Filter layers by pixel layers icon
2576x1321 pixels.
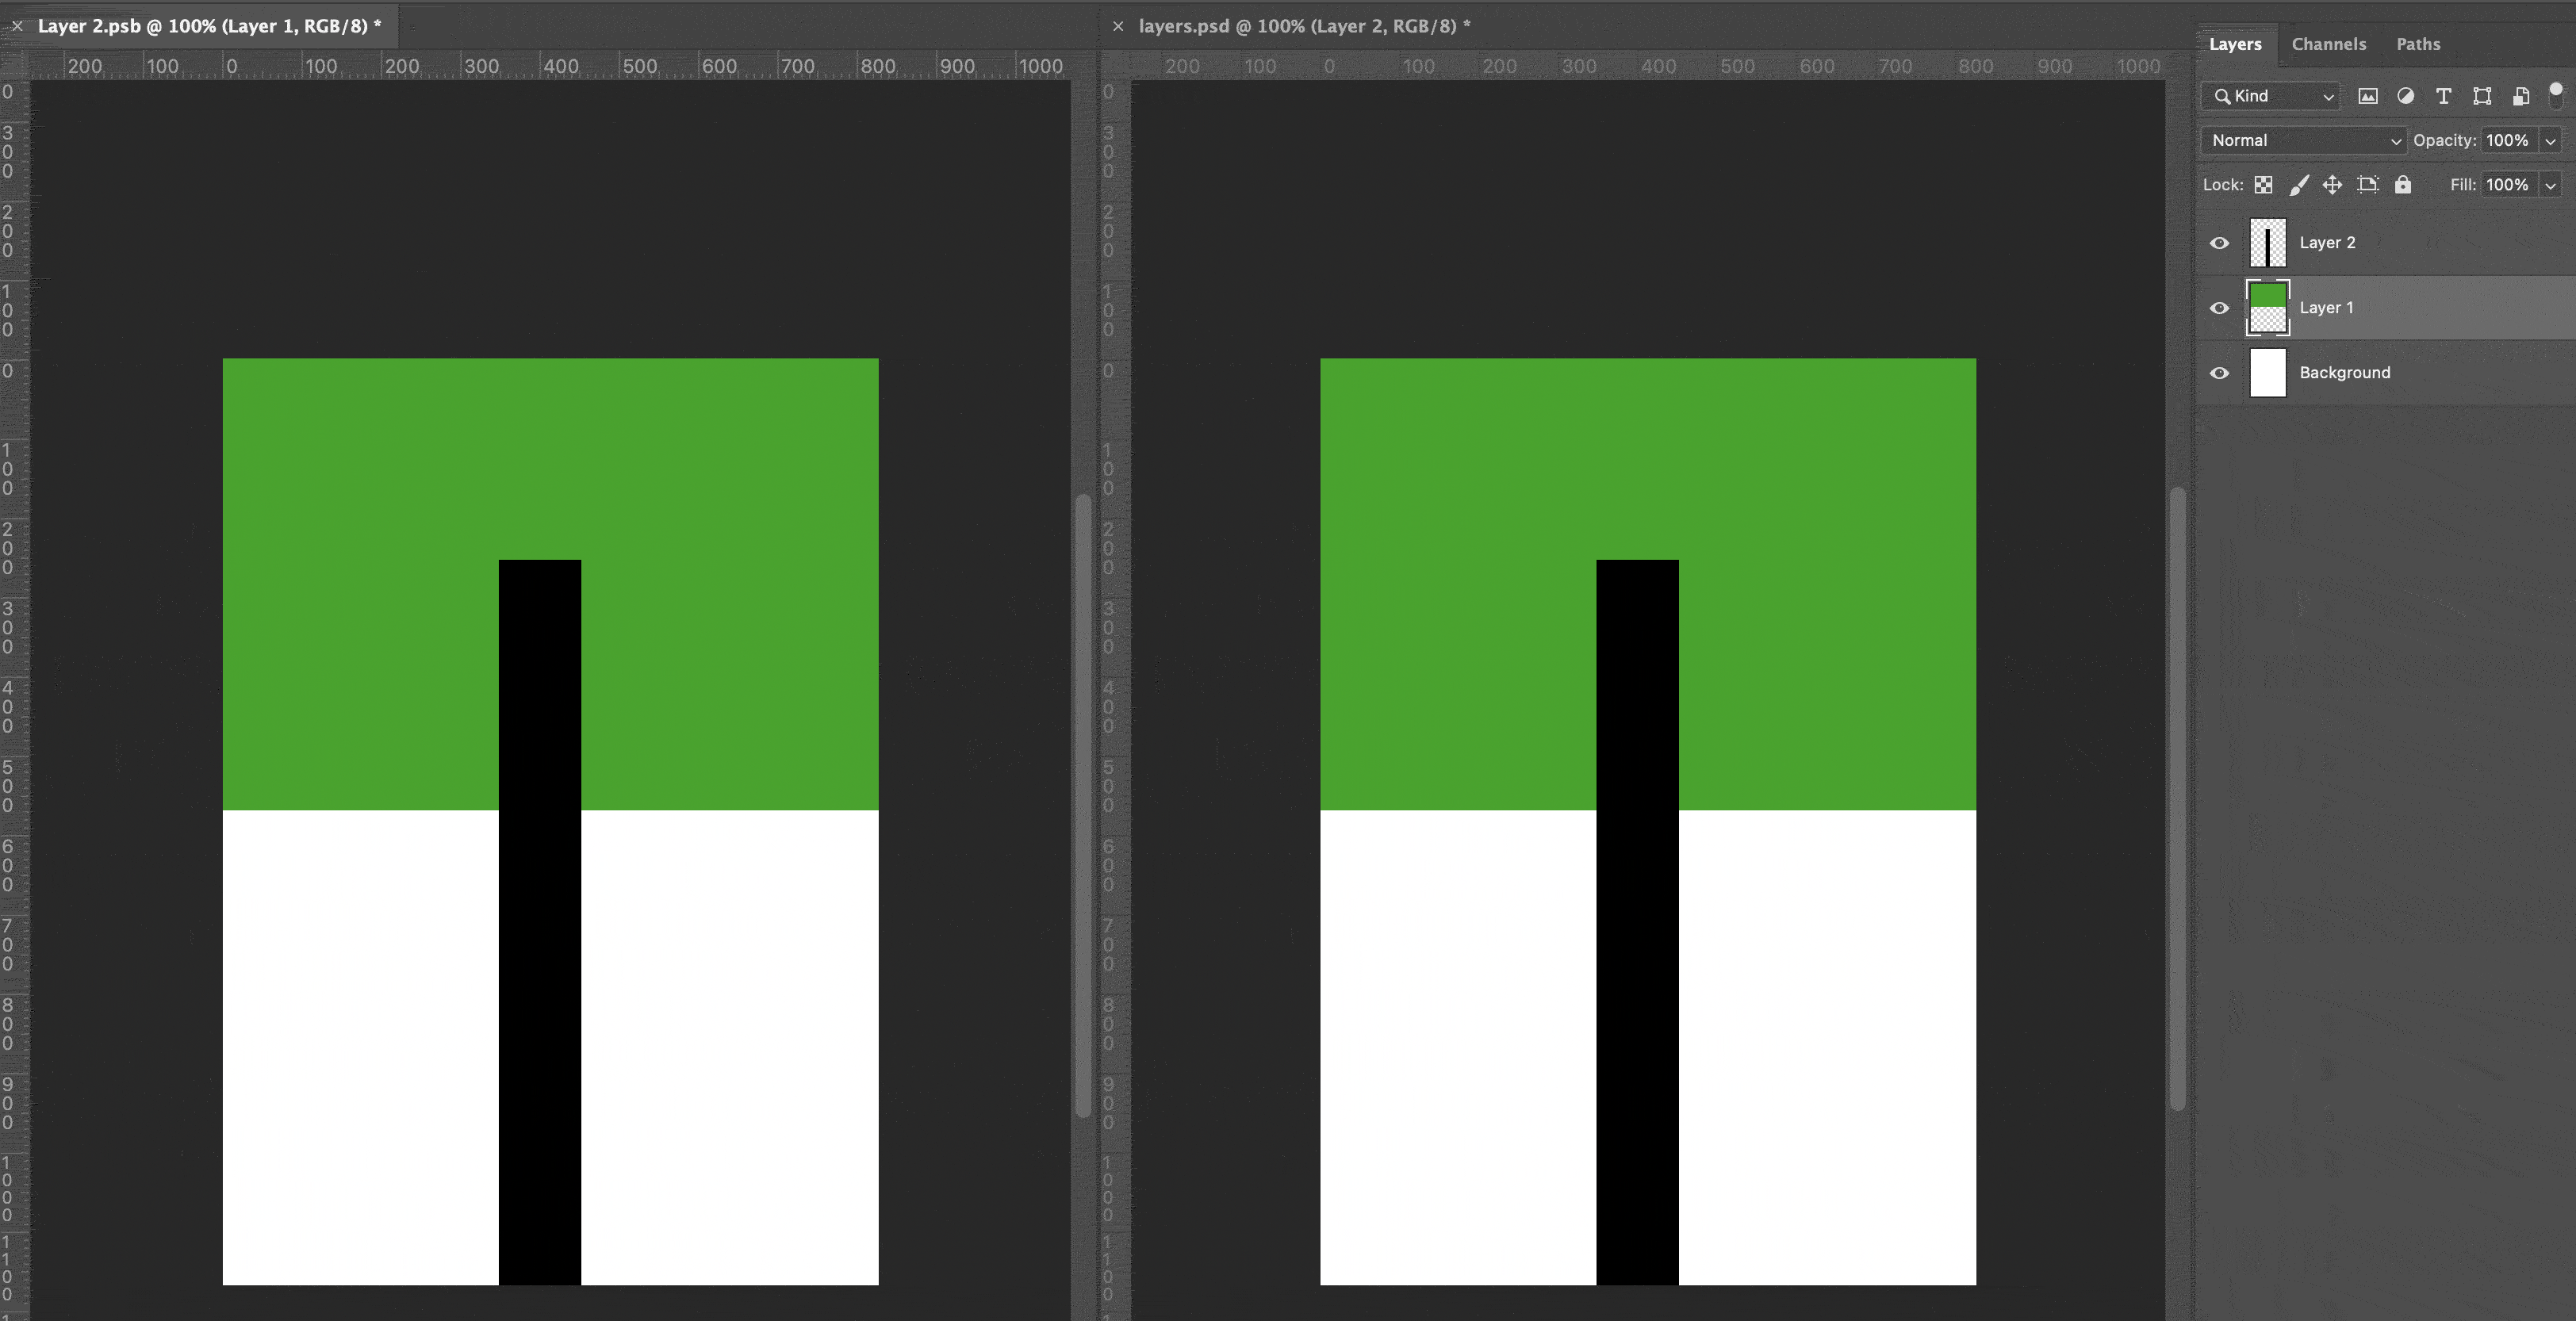(2367, 96)
